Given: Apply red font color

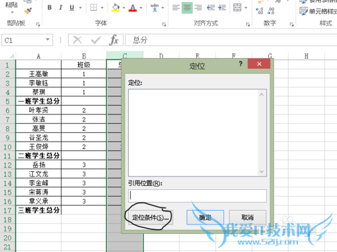Looking at the screenshot, I should point(133,7).
